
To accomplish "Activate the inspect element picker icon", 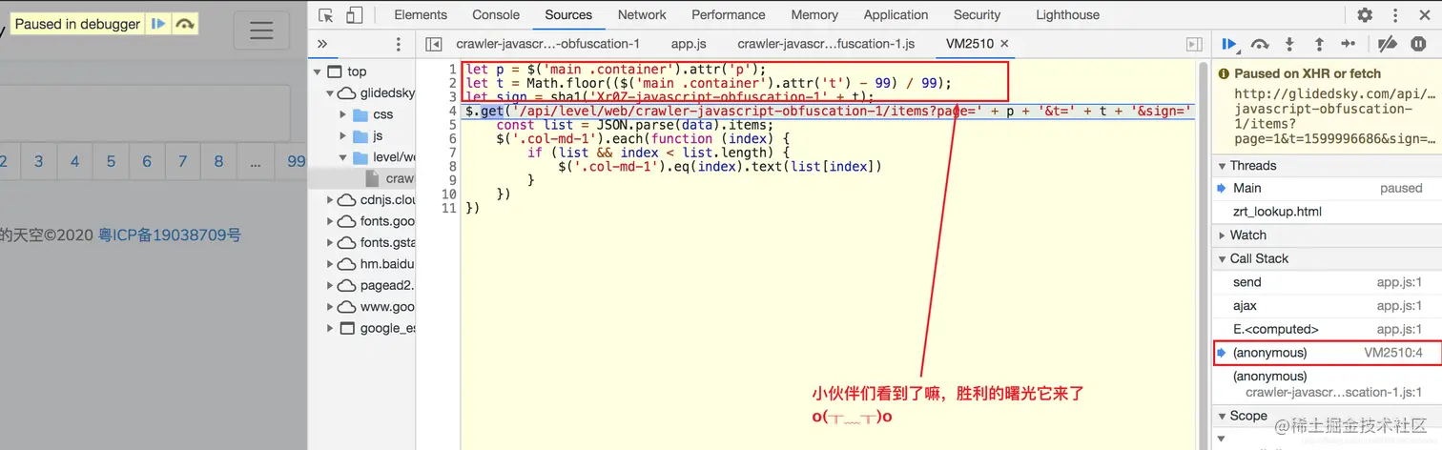I will (326, 15).
